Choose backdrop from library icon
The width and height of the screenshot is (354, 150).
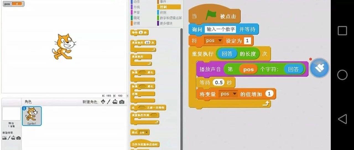(x=4, y=138)
